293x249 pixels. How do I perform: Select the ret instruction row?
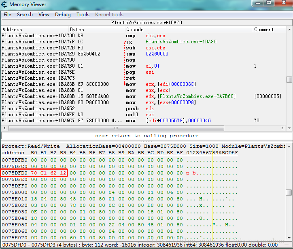click(144, 78)
